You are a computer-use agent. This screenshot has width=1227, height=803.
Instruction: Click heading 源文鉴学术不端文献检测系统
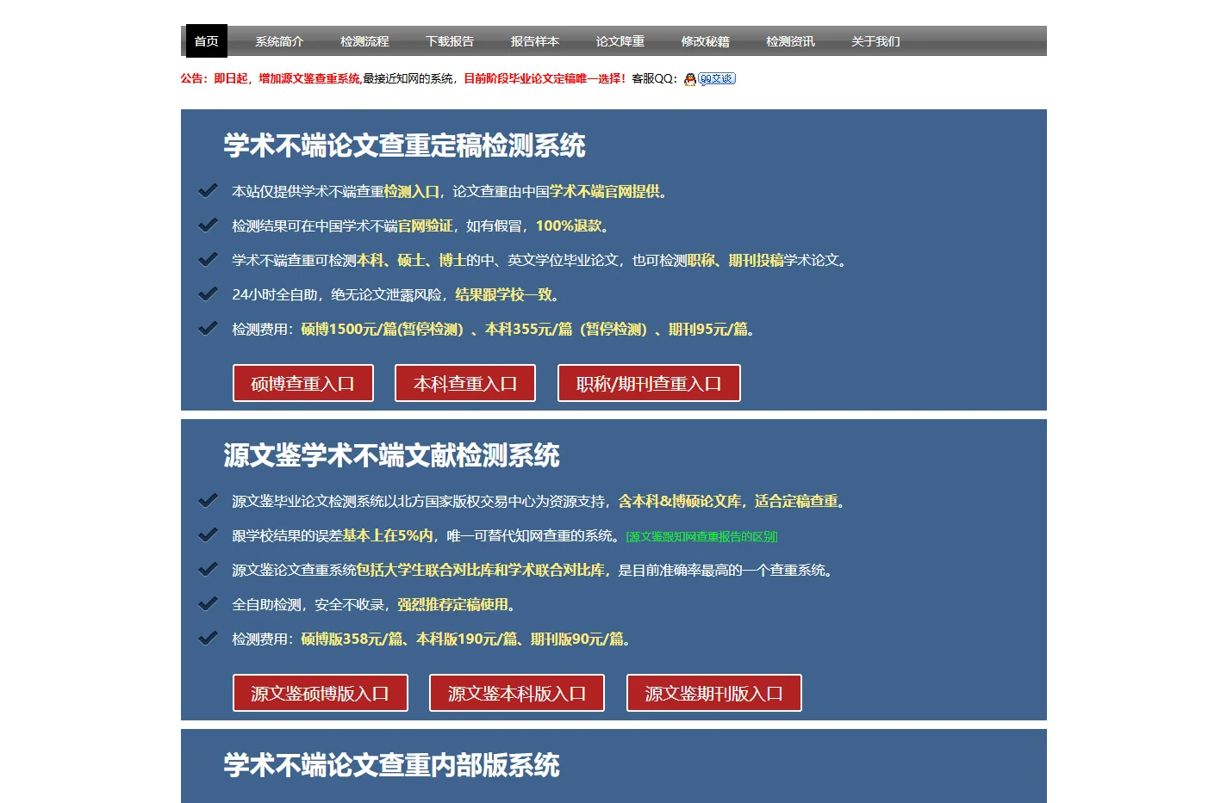pos(391,455)
